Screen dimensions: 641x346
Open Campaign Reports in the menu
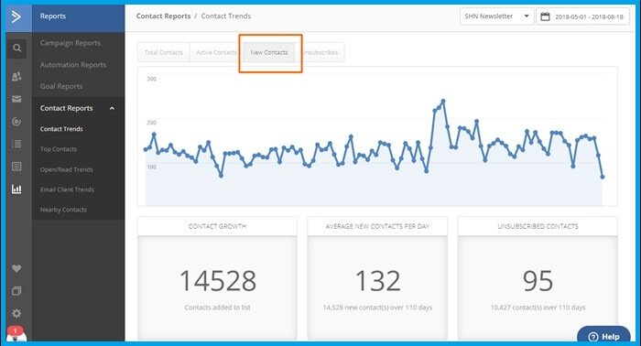click(x=71, y=43)
